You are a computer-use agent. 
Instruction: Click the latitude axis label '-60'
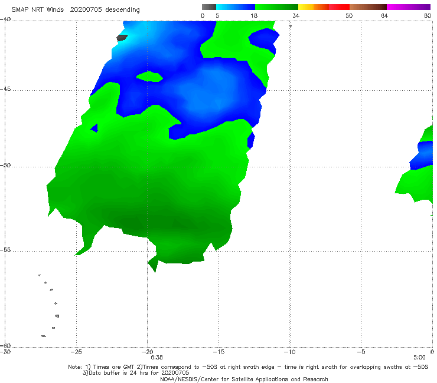5,345
